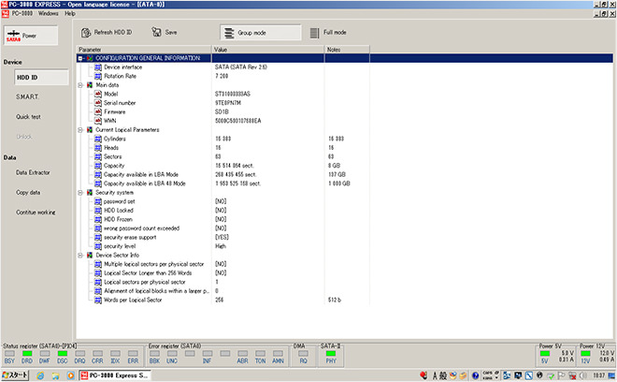This screenshot has width=617, height=382.
Task: Select the Device interface row icon
Action: 98,67
